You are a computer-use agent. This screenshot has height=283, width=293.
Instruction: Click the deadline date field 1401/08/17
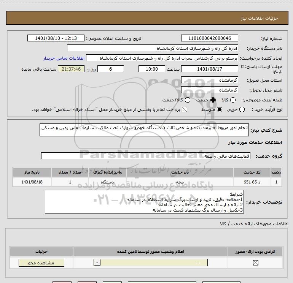click(209, 69)
